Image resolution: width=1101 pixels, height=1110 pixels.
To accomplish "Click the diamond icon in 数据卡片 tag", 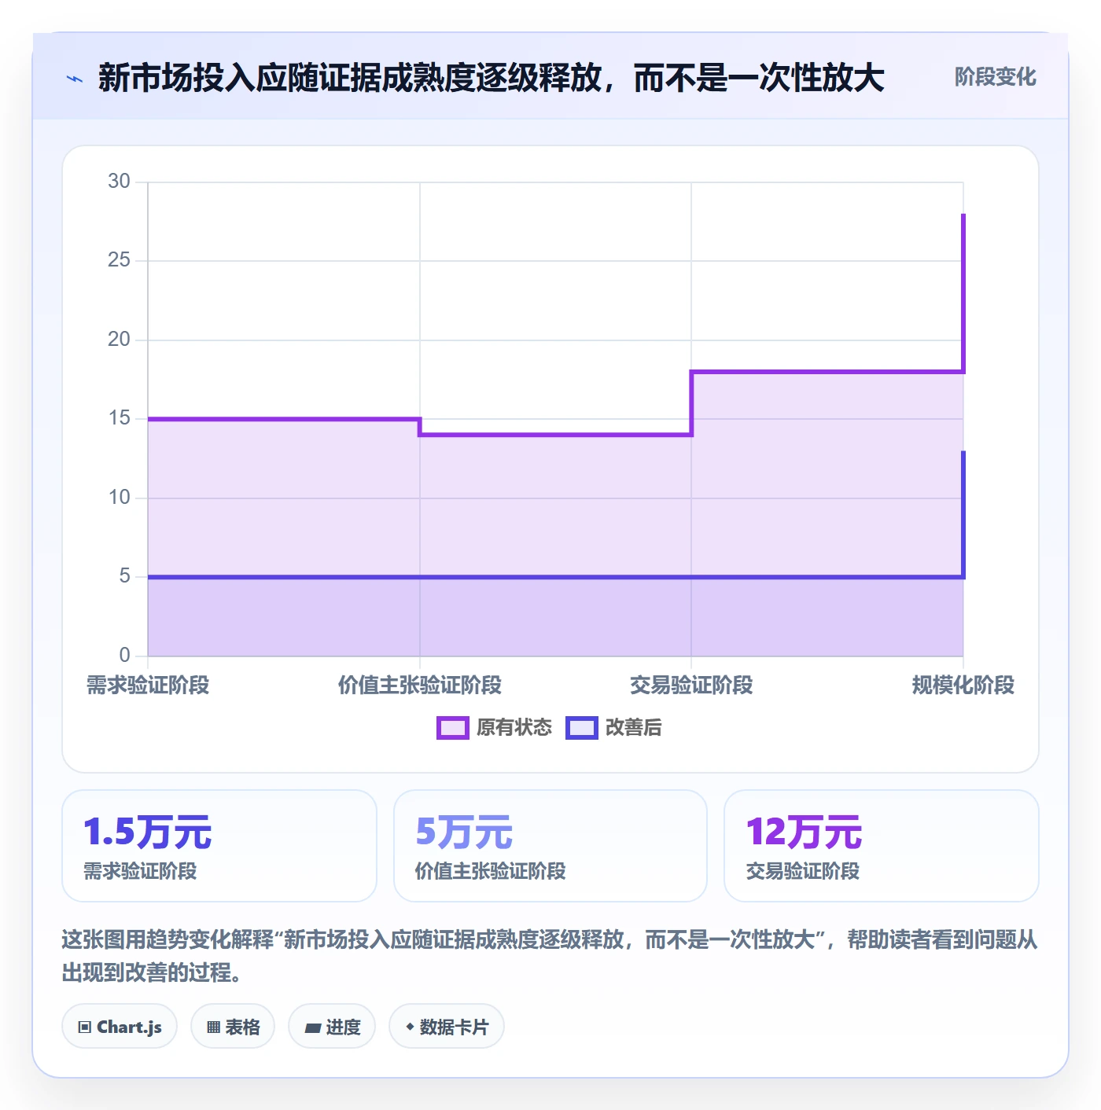I will pyautogui.click(x=410, y=1027).
